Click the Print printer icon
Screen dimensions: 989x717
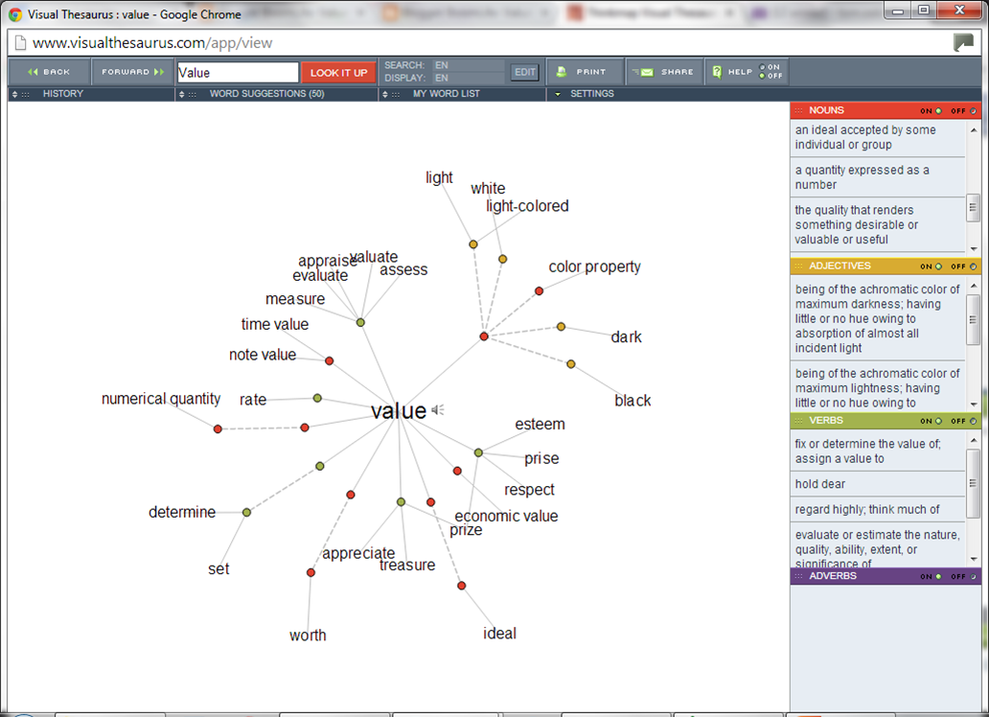point(561,72)
